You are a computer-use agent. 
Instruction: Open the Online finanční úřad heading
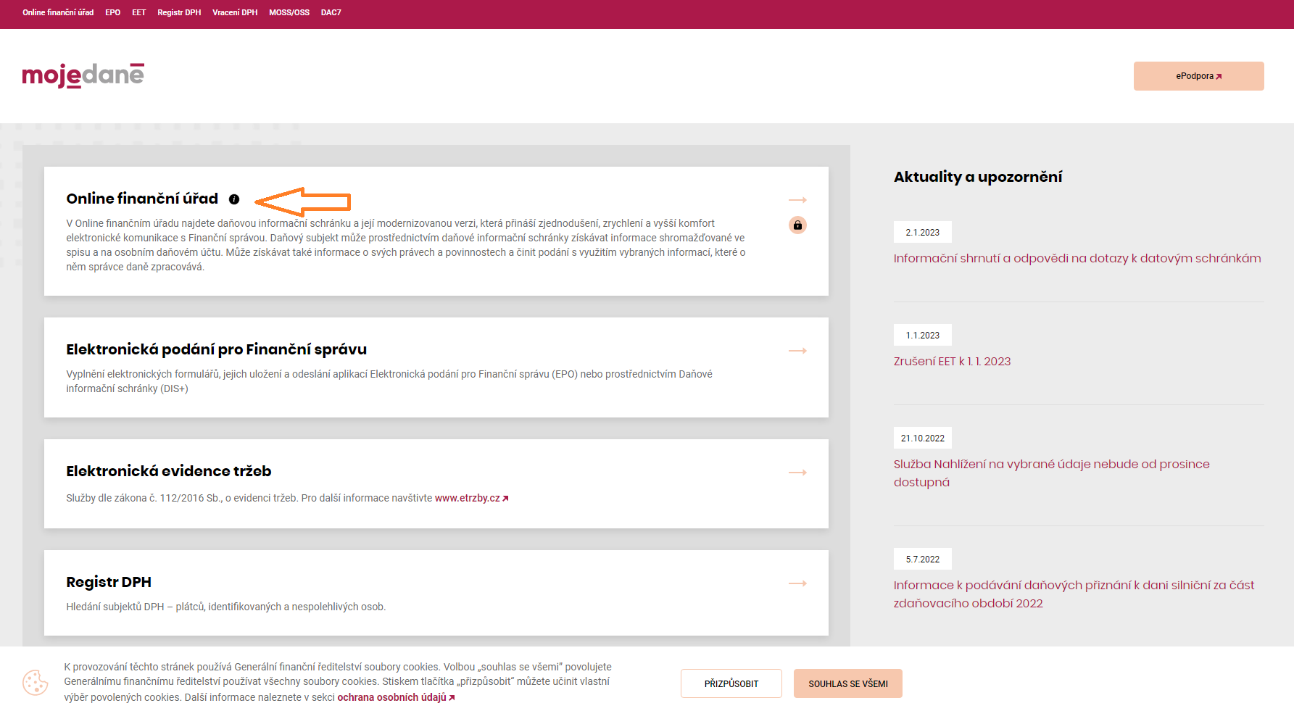[142, 199]
